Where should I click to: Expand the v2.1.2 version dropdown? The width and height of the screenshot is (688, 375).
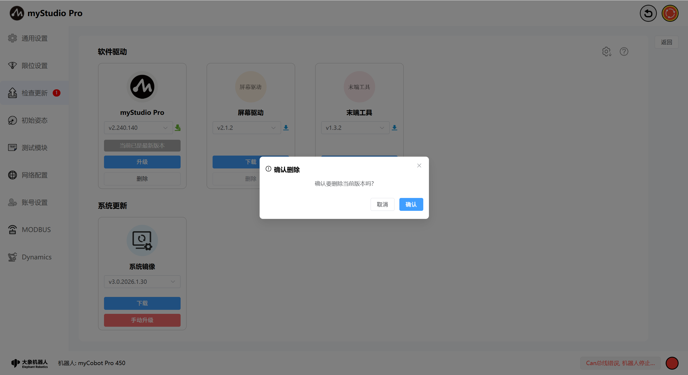point(246,128)
